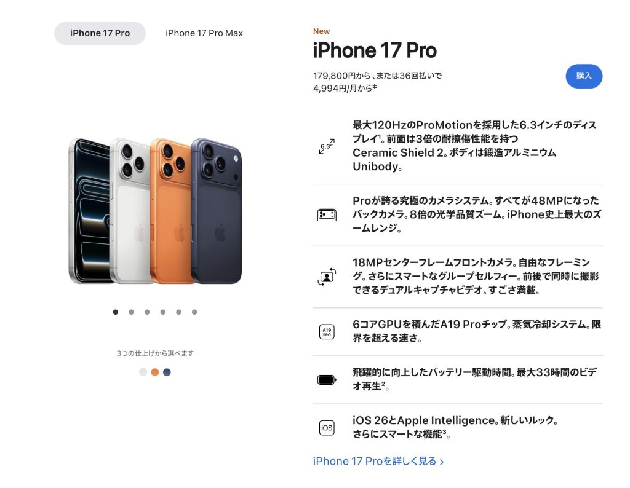Select the second gallery pagination dot
Screen dimensions: 630x488
coord(132,312)
